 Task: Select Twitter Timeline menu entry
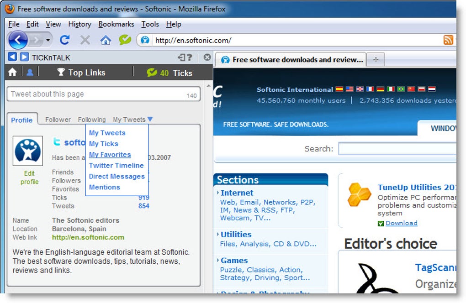coord(116,165)
